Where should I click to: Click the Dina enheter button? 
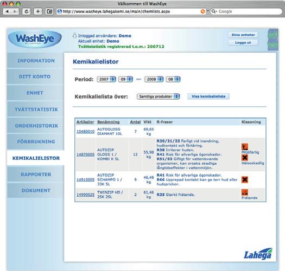243,35
